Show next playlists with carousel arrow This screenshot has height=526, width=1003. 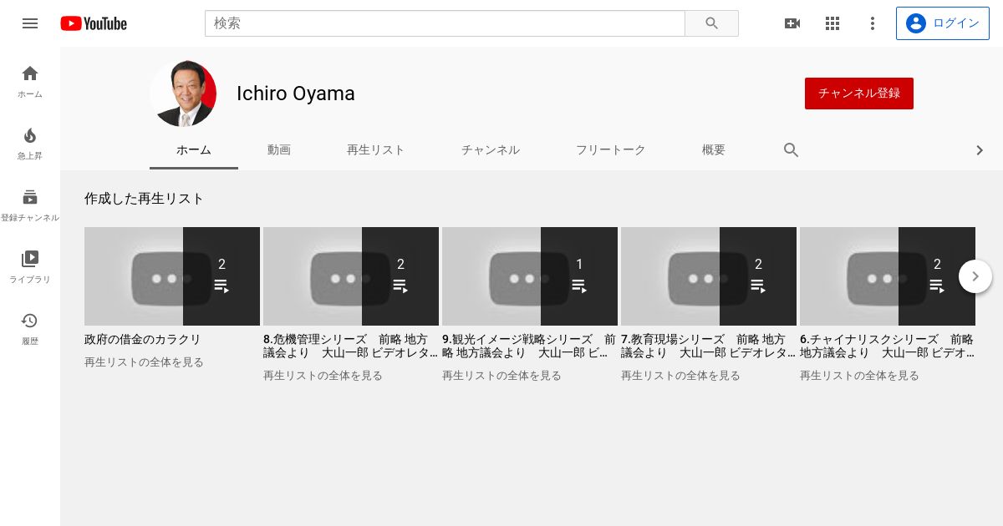(x=975, y=276)
